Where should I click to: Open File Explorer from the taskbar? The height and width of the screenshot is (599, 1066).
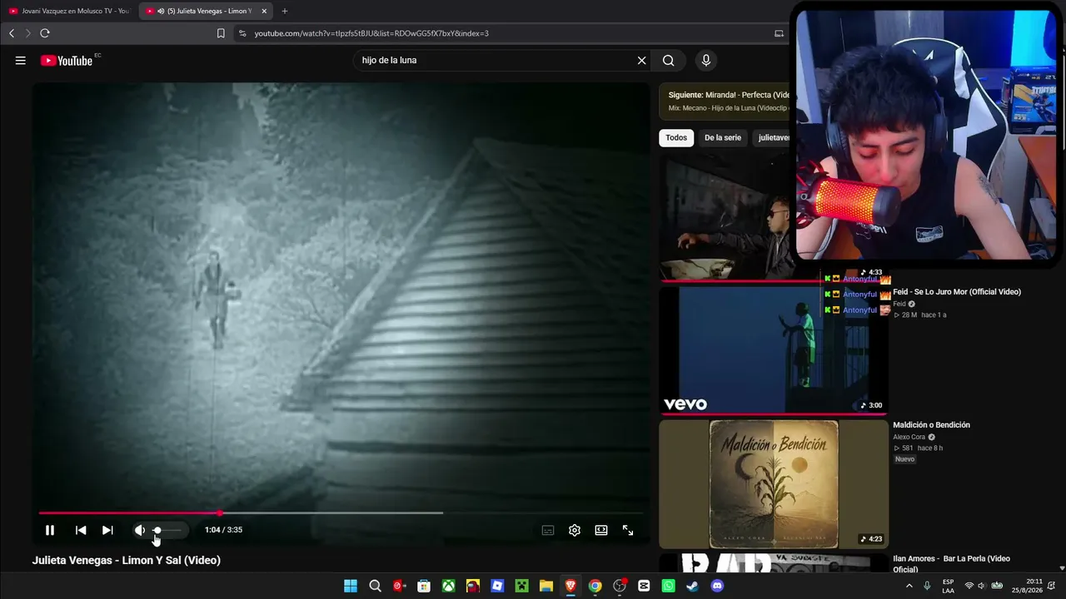click(x=546, y=586)
